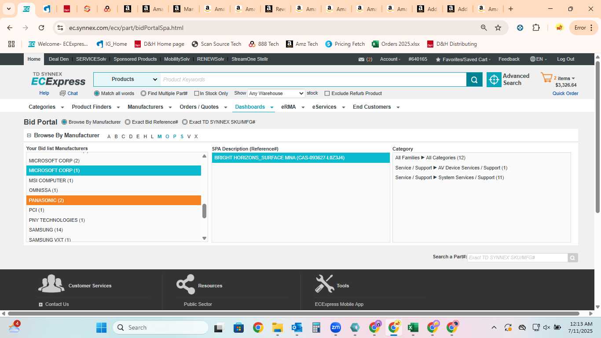Click the Search a Part# magnifier button
601x338 pixels.
pos(573,258)
